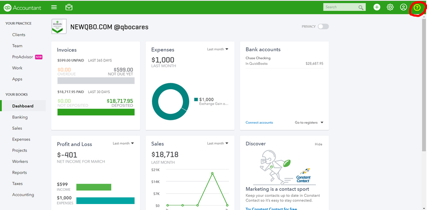Click the $18,717.95 Deposited amount
The height and width of the screenshot is (210, 427).
(120, 101)
